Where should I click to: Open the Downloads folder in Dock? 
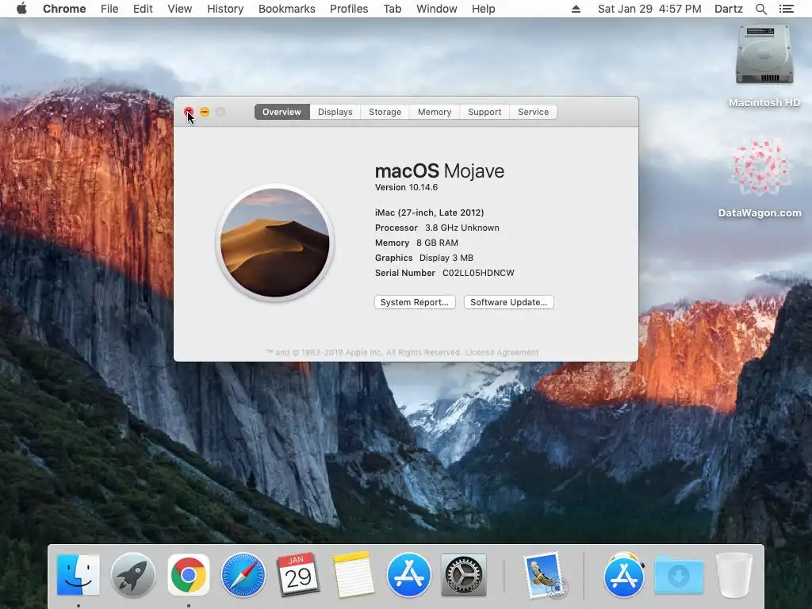tap(679, 575)
